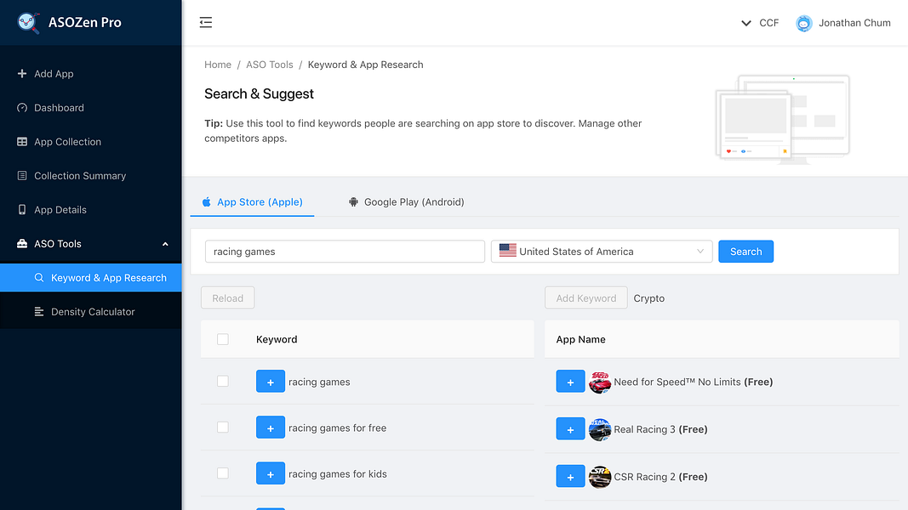Image resolution: width=908 pixels, height=510 pixels.
Task: Add CSR Racing 2 app via plus
Action: pos(570,477)
